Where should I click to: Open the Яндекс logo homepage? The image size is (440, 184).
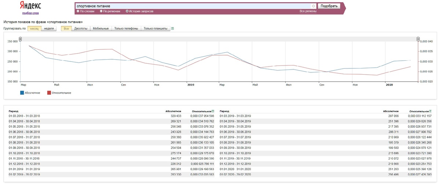coord(30,6)
